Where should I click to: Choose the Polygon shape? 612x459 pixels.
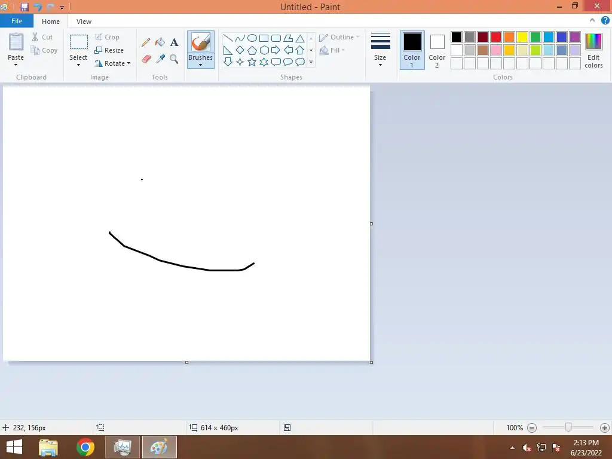pyautogui.click(x=288, y=38)
